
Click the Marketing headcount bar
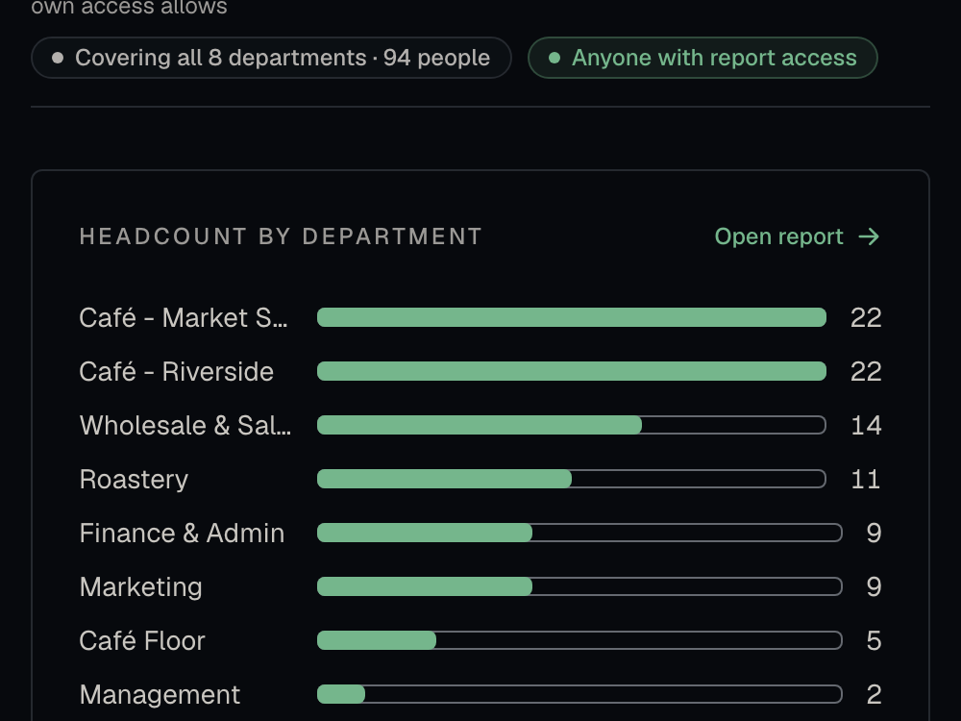[579, 586]
